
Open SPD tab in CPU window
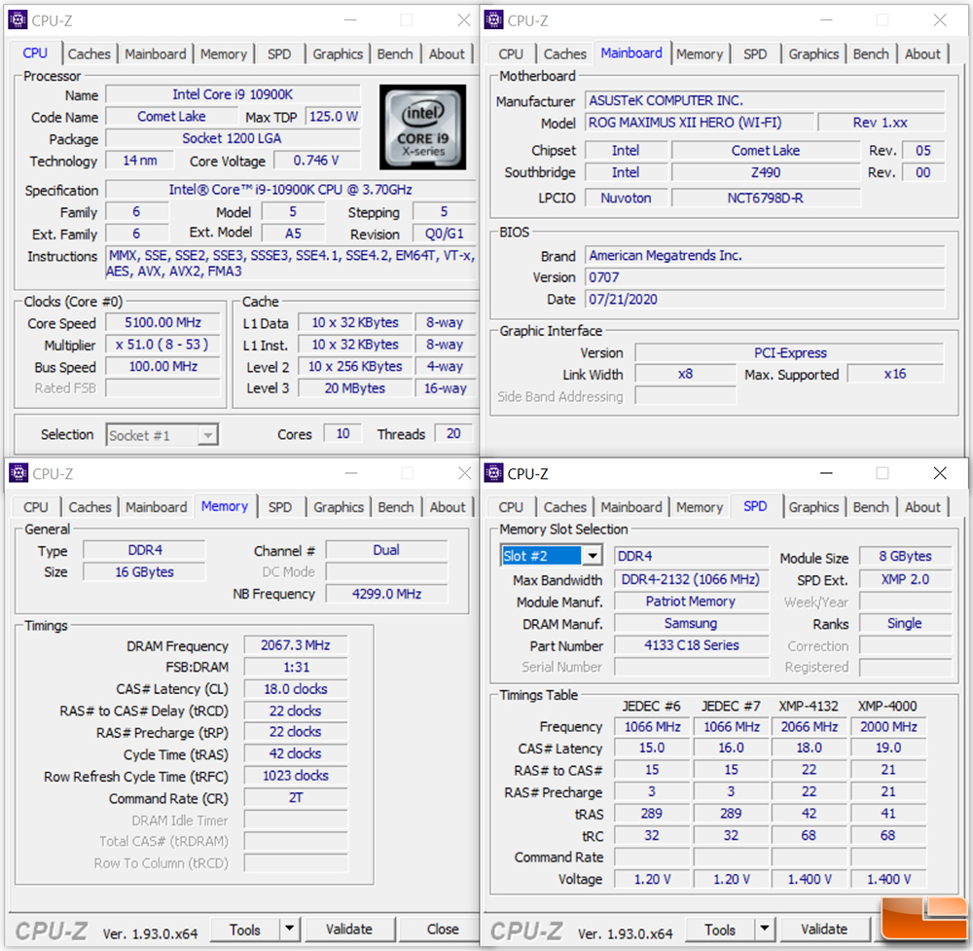(279, 54)
